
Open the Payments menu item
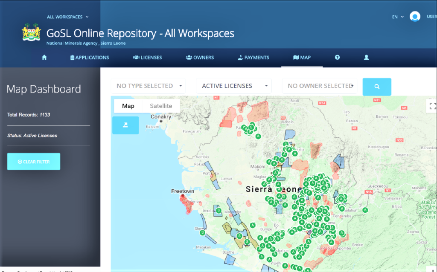click(x=253, y=58)
